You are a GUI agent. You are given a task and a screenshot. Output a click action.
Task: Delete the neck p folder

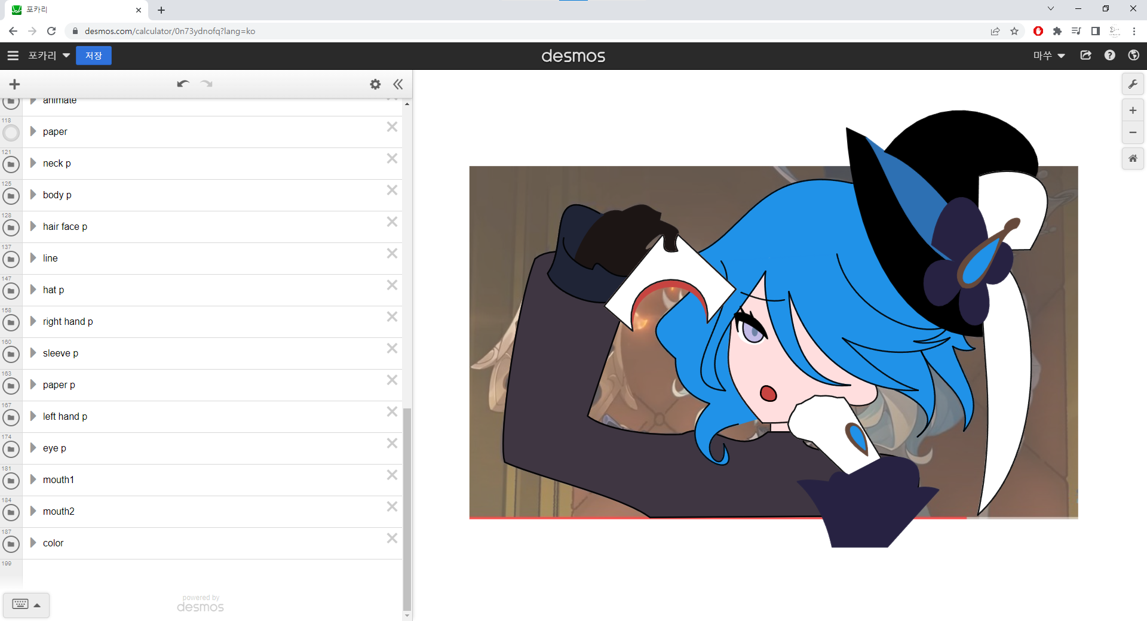[x=392, y=158]
